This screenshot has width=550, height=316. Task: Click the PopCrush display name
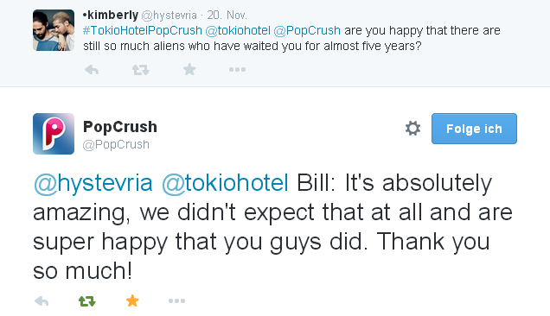[x=120, y=127]
